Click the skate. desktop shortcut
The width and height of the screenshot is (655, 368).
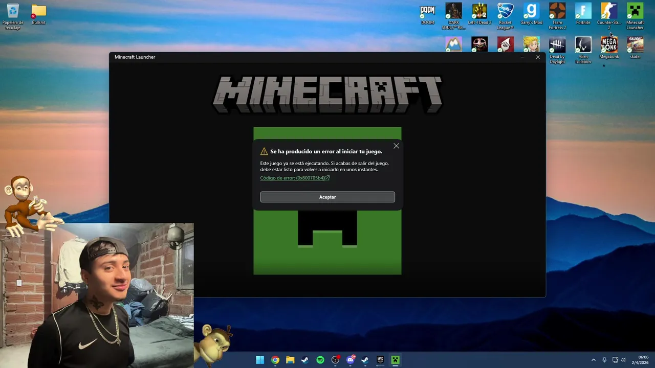tap(635, 48)
